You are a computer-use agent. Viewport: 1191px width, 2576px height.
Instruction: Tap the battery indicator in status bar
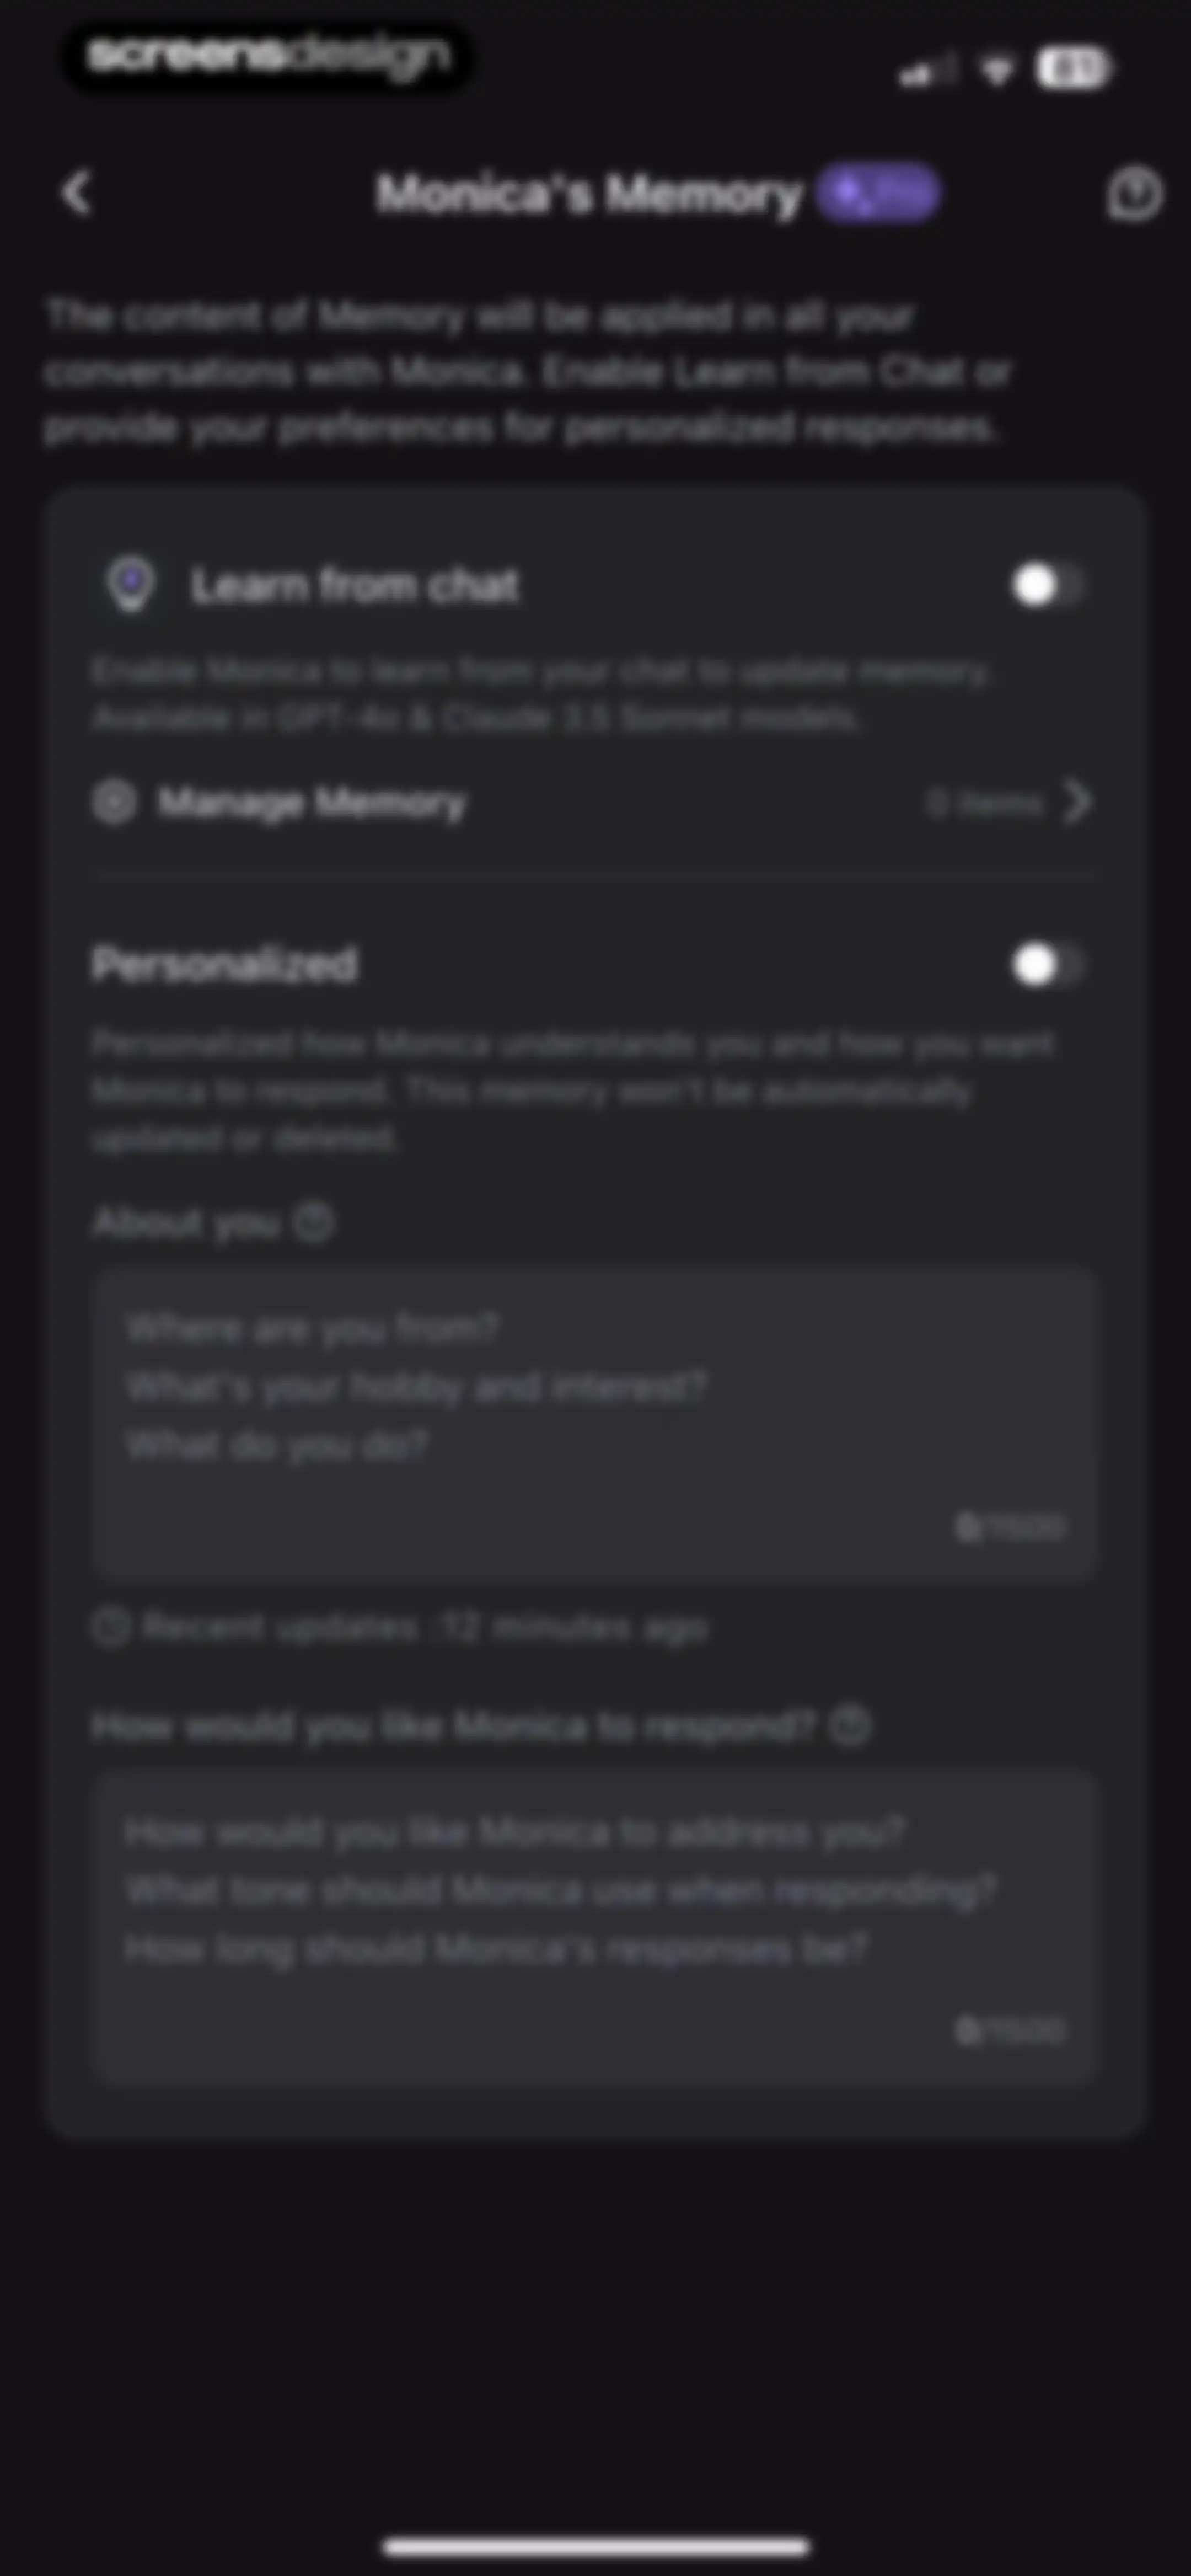1074,69
